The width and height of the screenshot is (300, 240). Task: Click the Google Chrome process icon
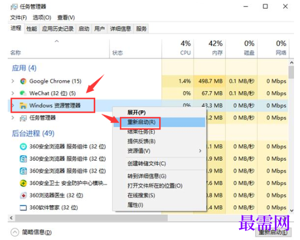coord(23,81)
